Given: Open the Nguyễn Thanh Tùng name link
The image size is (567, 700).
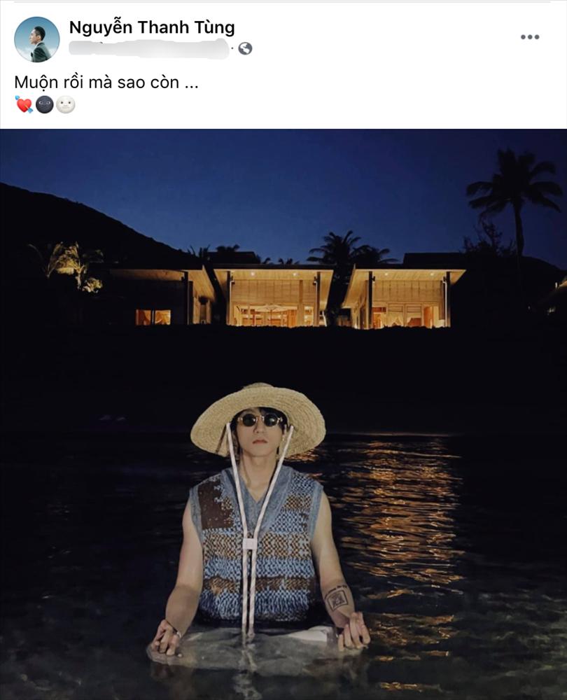Looking at the screenshot, I should (152, 28).
